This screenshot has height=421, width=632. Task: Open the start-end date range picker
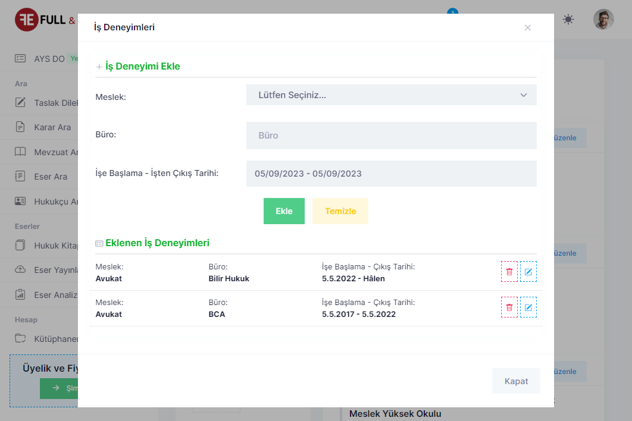click(x=391, y=174)
